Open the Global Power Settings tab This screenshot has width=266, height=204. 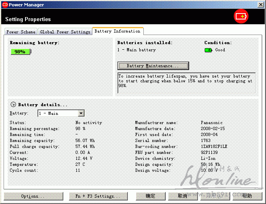tap(65, 32)
